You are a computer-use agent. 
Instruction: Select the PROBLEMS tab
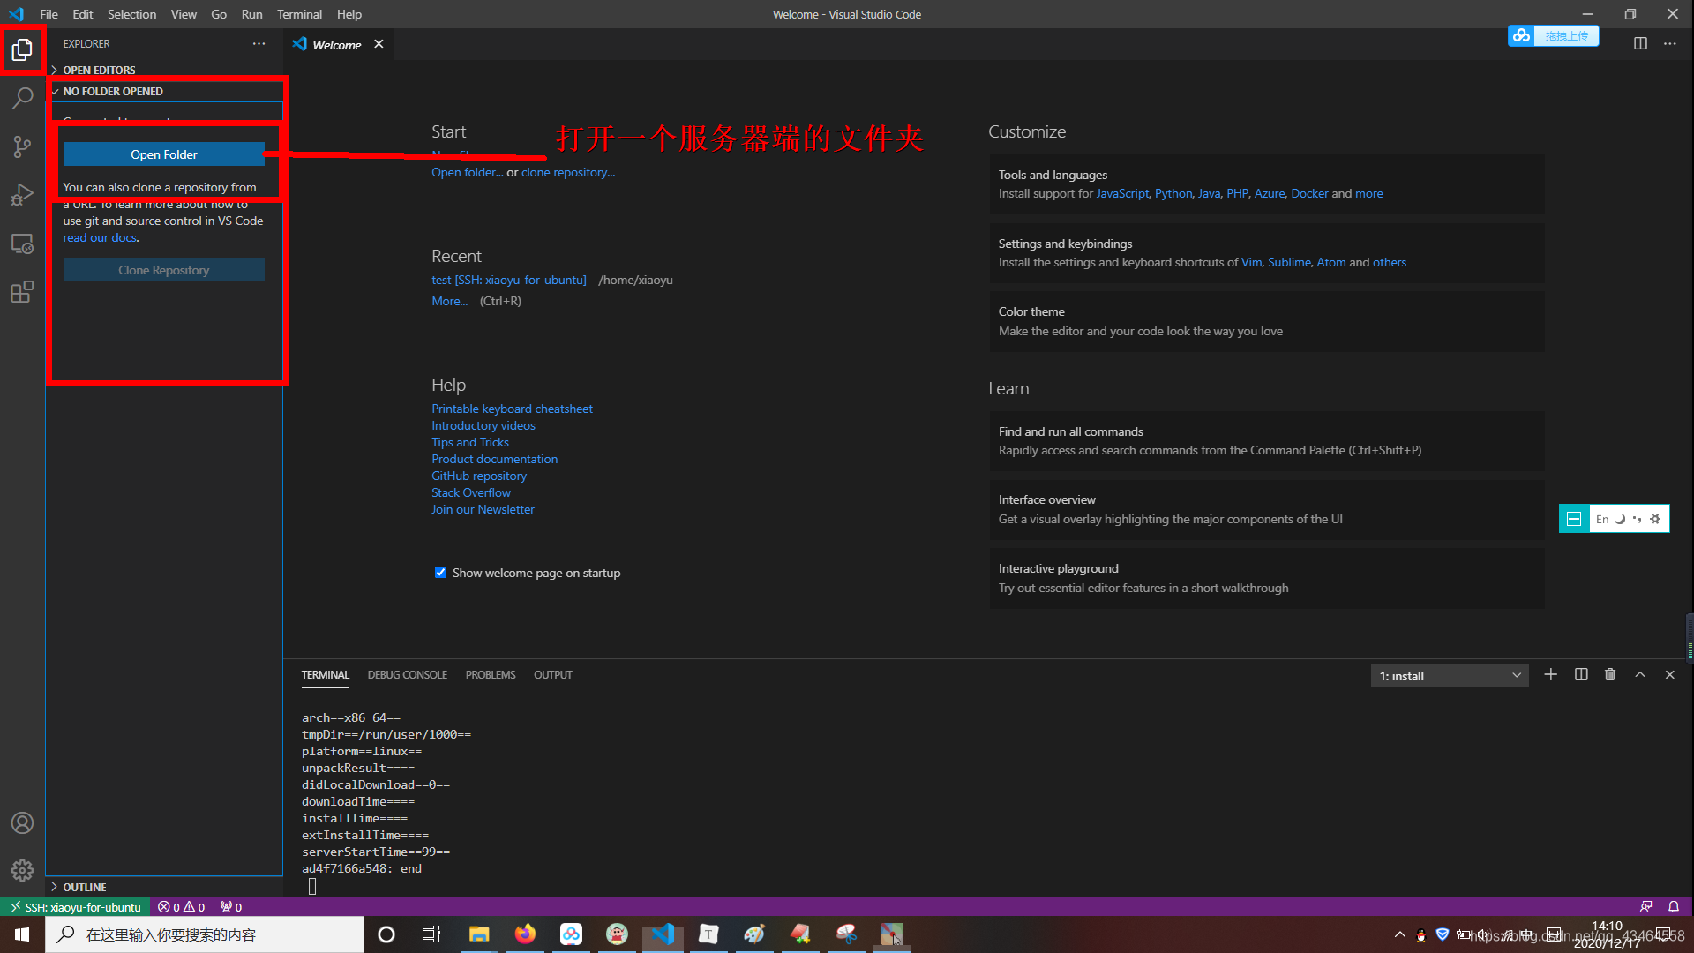tap(490, 675)
